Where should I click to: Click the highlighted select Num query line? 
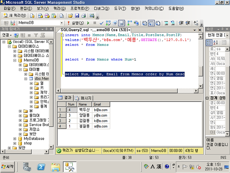pos(125,74)
